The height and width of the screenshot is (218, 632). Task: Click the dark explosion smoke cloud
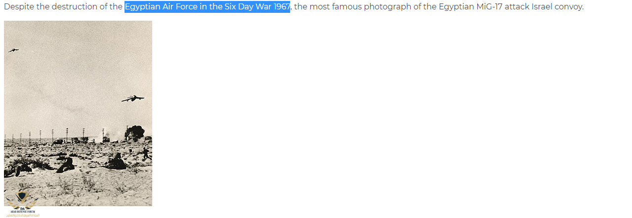(x=135, y=132)
